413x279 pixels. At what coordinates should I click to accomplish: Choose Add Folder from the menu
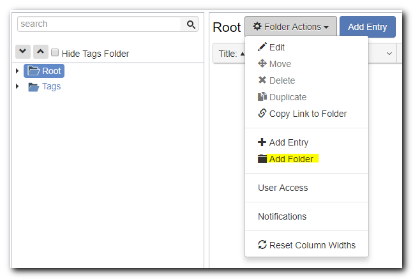(291, 159)
